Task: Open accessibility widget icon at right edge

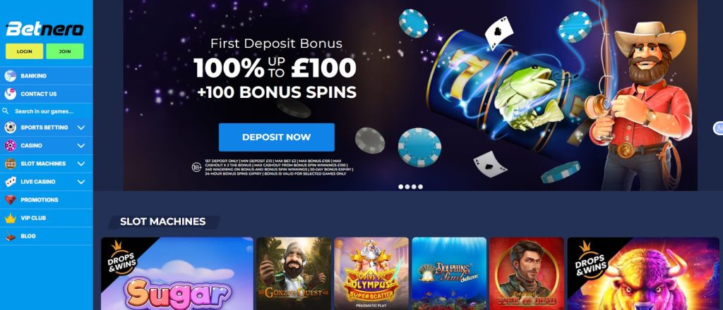Action: pyautogui.click(x=718, y=128)
